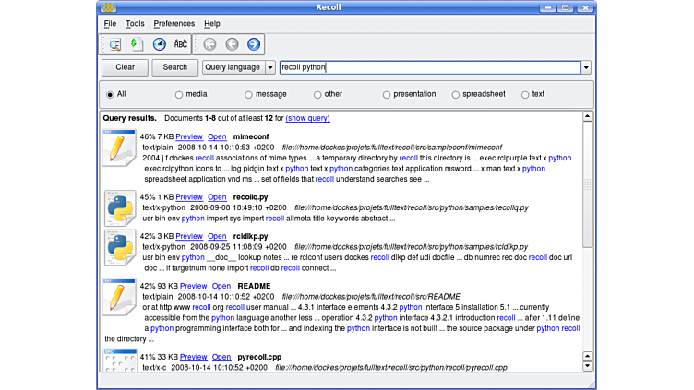
Task: Click into the 'recoll python' search field
Action: tap(425, 67)
